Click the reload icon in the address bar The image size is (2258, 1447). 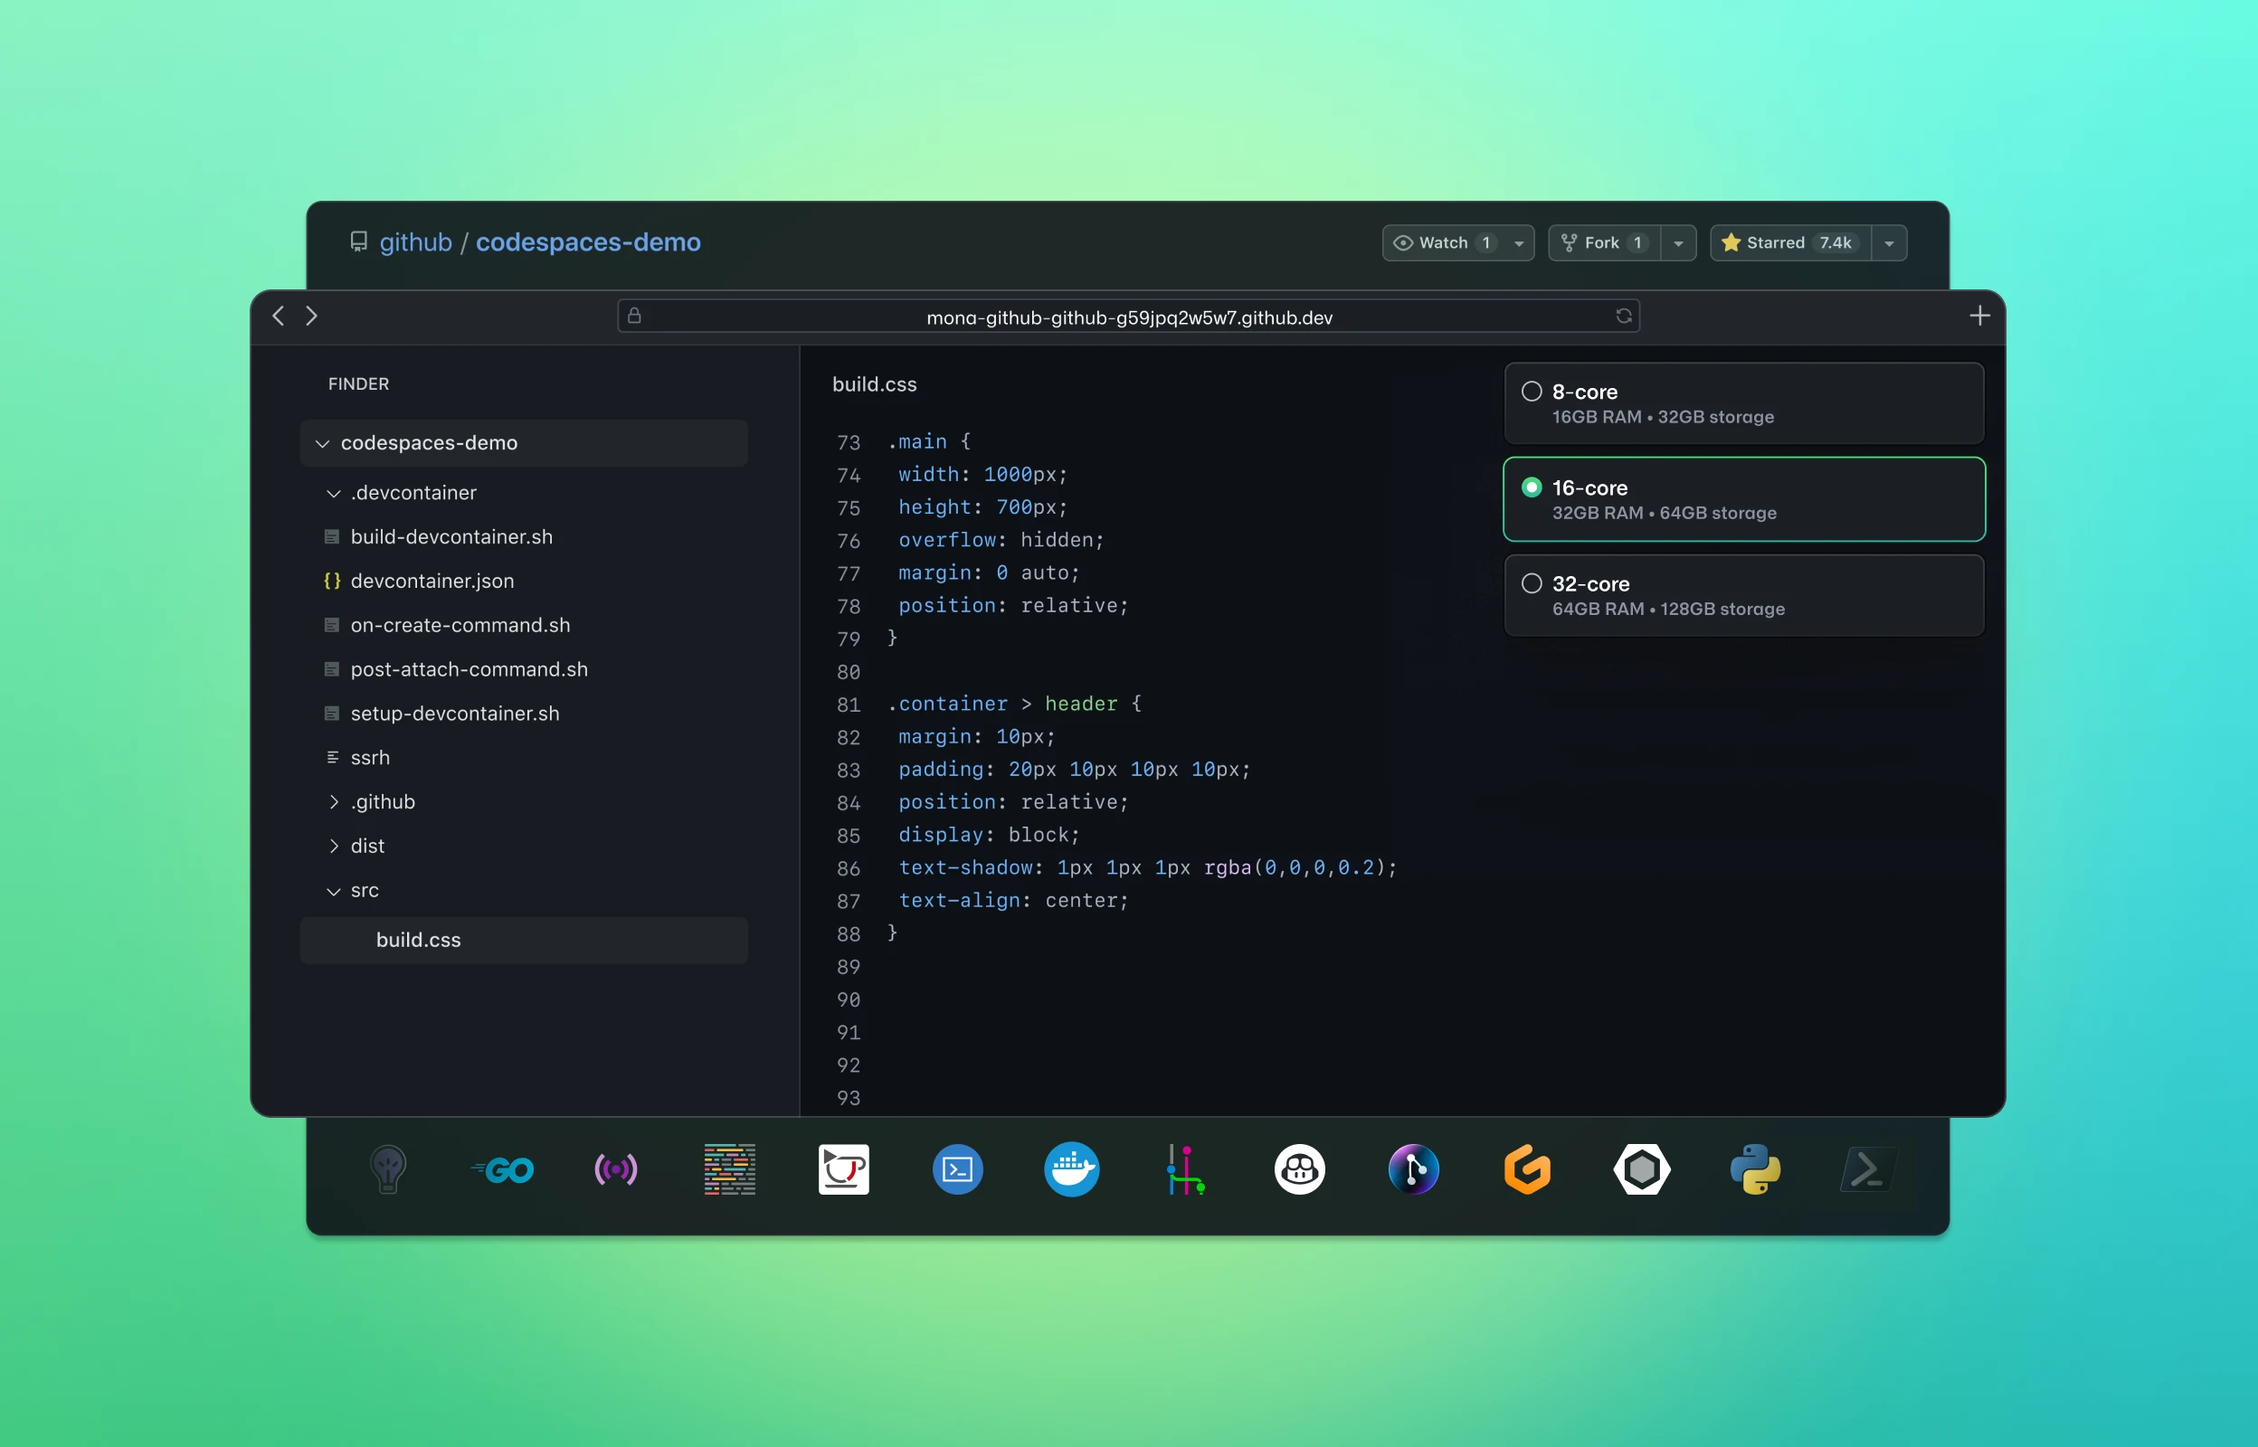click(1623, 316)
